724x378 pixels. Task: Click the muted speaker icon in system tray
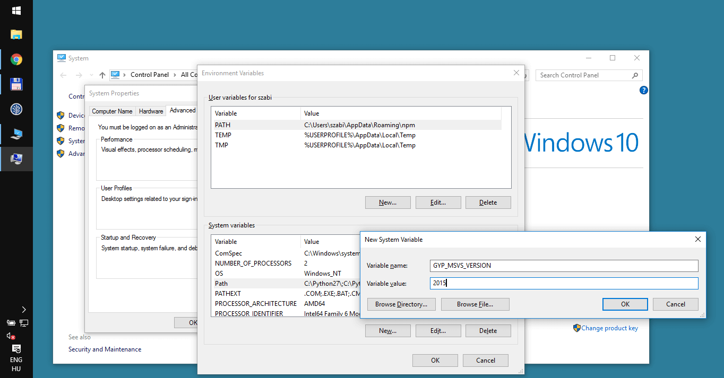coord(10,336)
